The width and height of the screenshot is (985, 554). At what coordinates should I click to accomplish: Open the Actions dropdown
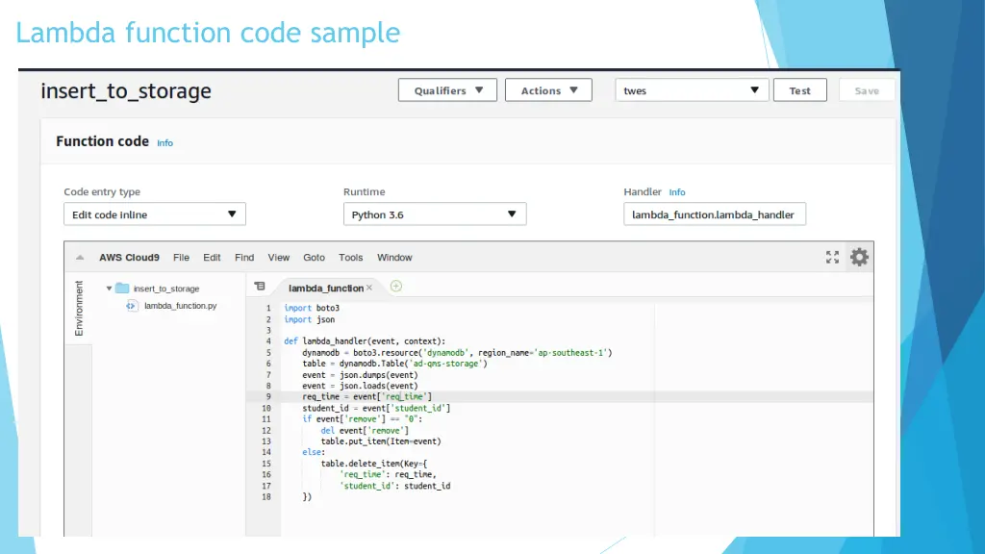(548, 89)
